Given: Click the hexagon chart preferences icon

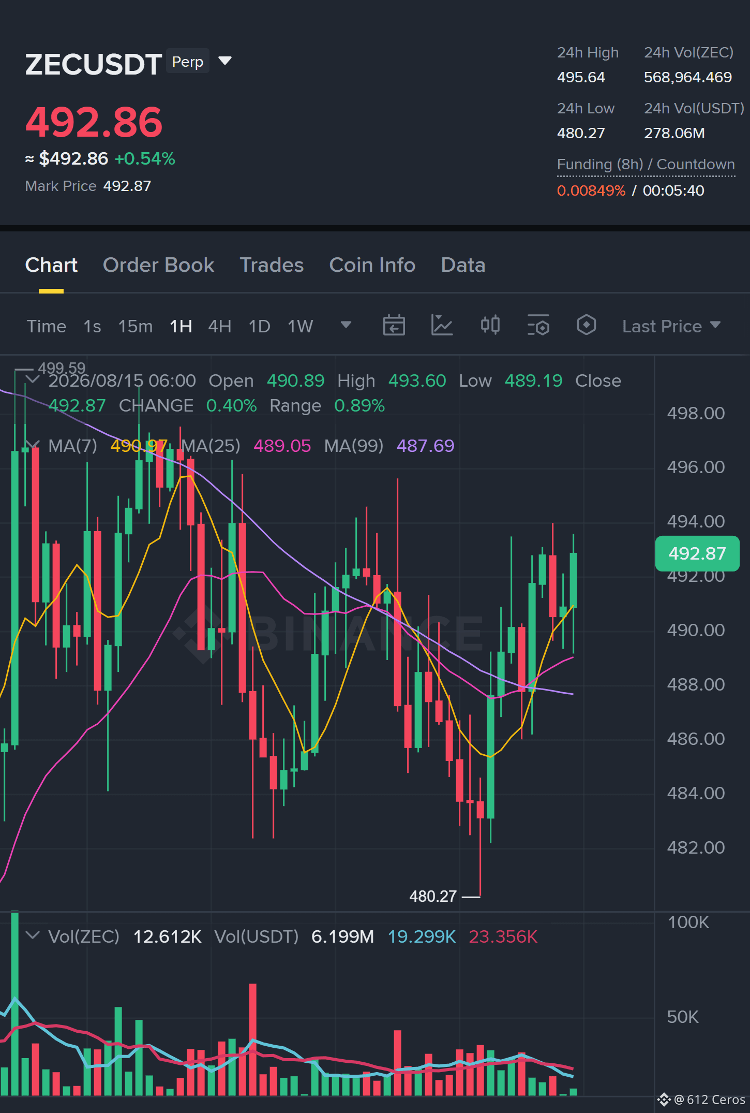Looking at the screenshot, I should click(x=586, y=325).
